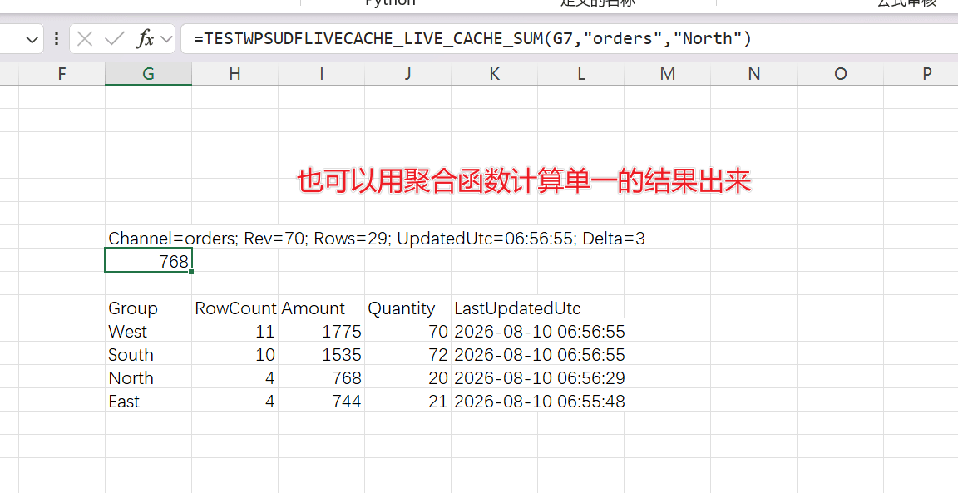Select the West row count cell "11"
Image resolution: width=958 pixels, height=493 pixels.
(235, 331)
